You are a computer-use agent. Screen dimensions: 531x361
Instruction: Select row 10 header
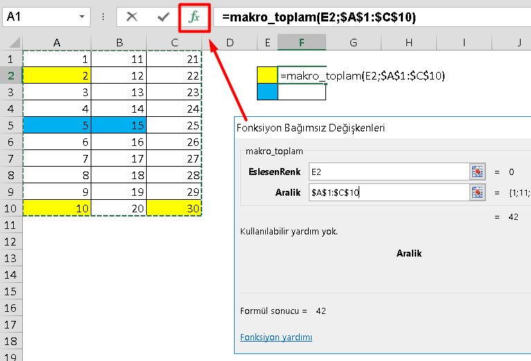[11, 208]
